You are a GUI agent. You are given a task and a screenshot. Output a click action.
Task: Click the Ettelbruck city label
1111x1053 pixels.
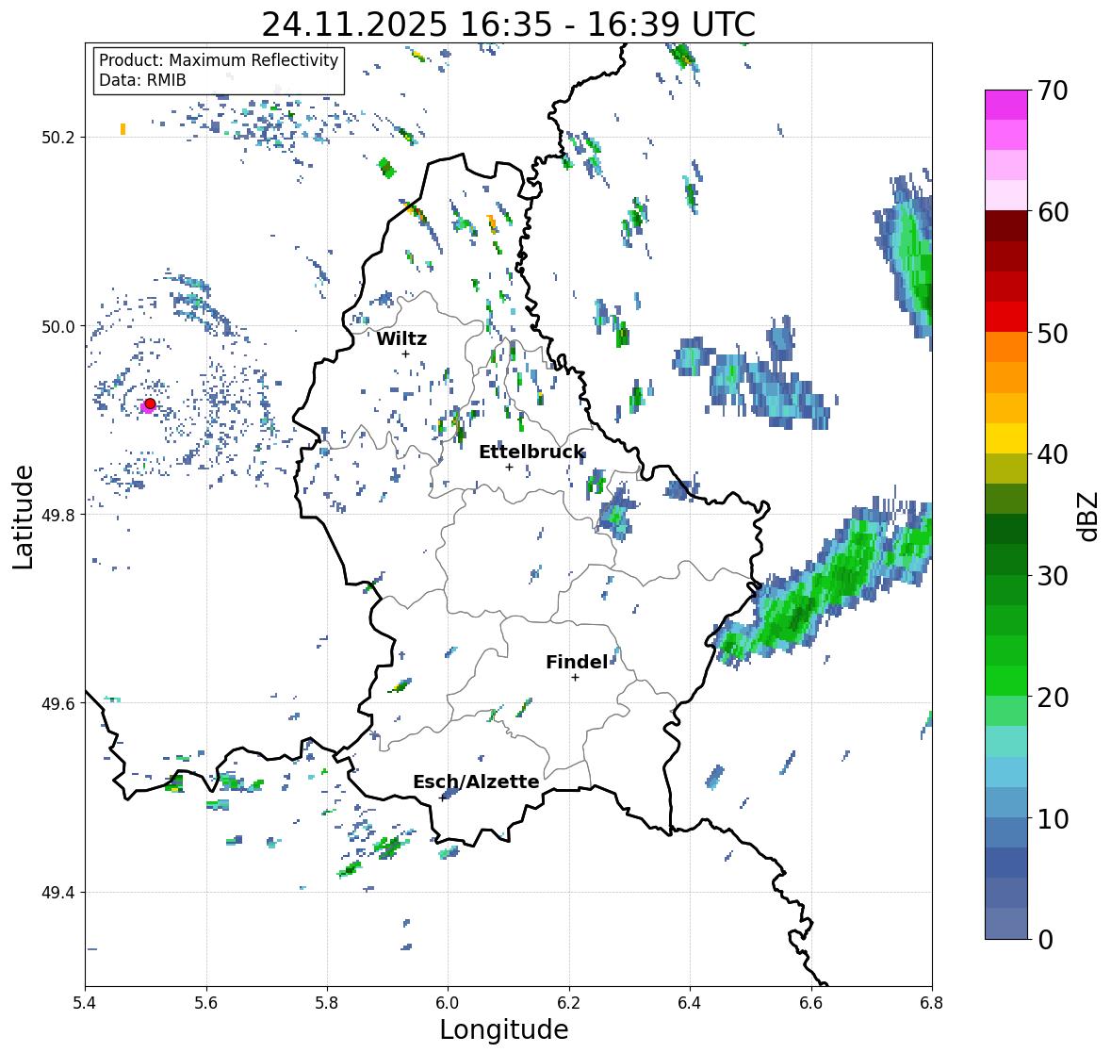click(531, 452)
